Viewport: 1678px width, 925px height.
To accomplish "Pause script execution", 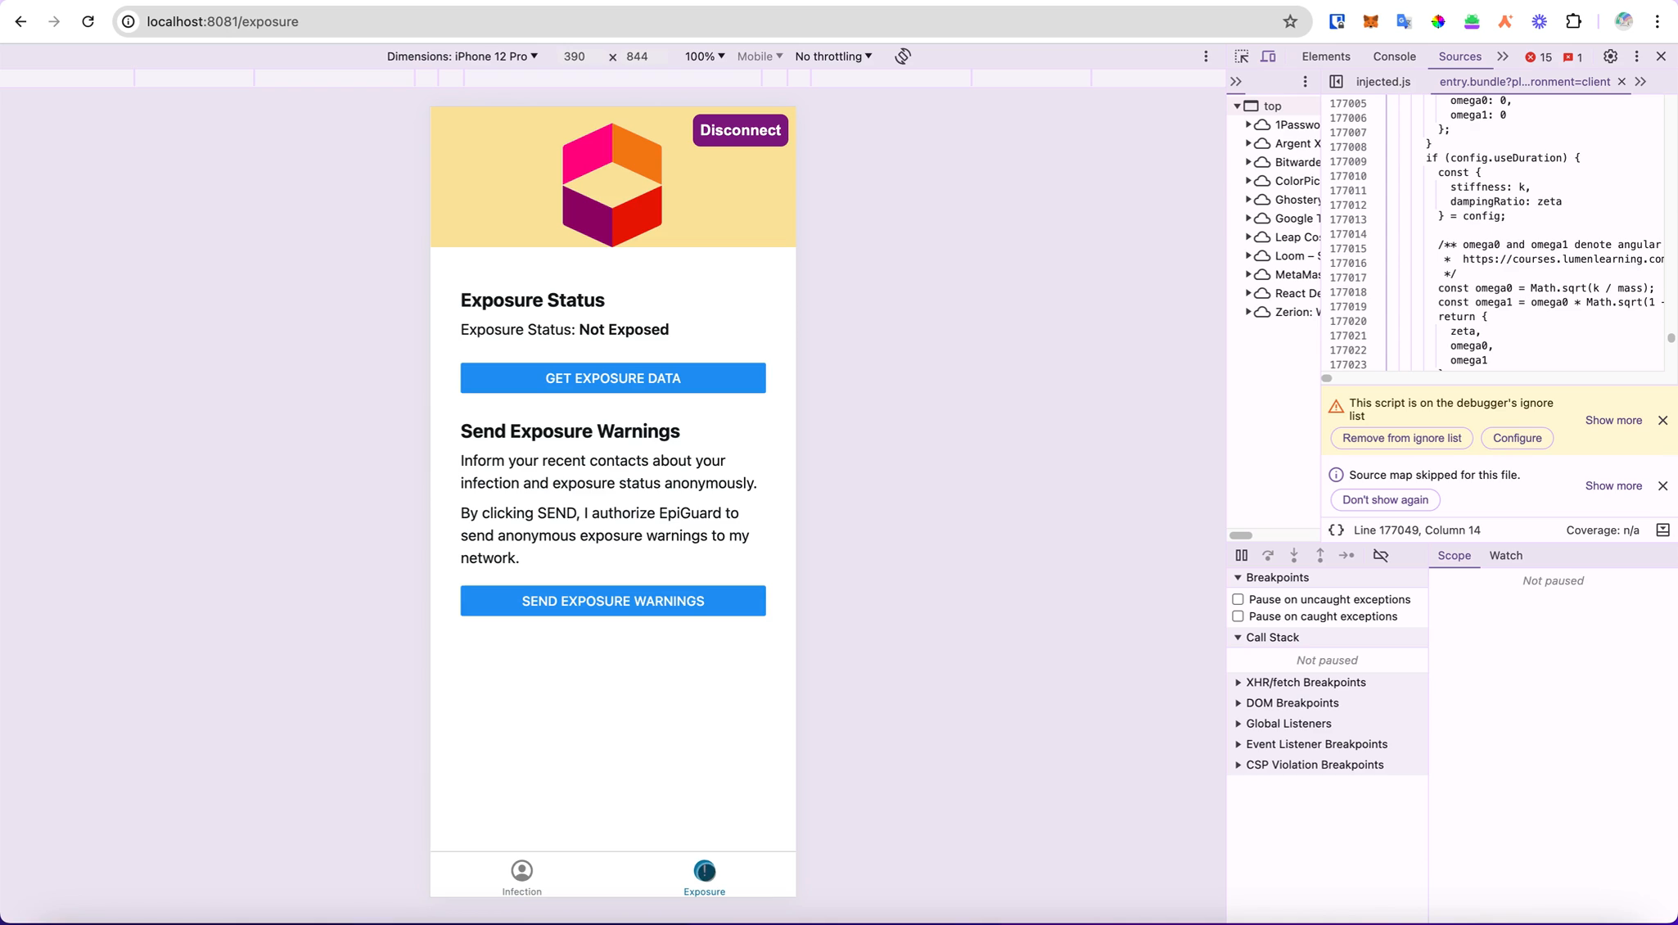I will pyautogui.click(x=1242, y=556).
